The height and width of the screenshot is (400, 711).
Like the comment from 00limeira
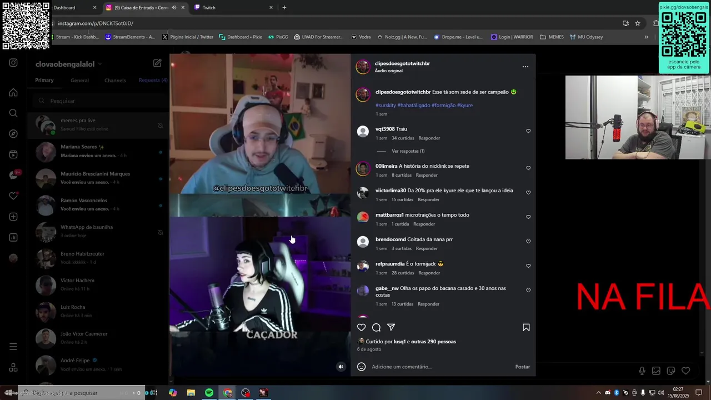coord(528,168)
